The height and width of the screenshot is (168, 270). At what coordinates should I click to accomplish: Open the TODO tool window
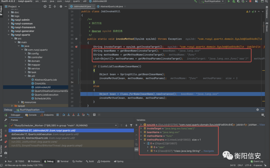point(19,161)
